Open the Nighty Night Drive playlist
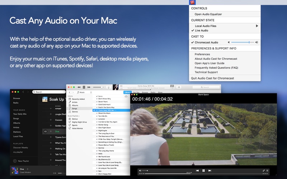Viewport: 287px width, 179px height. pyautogui.click(x=79, y=122)
